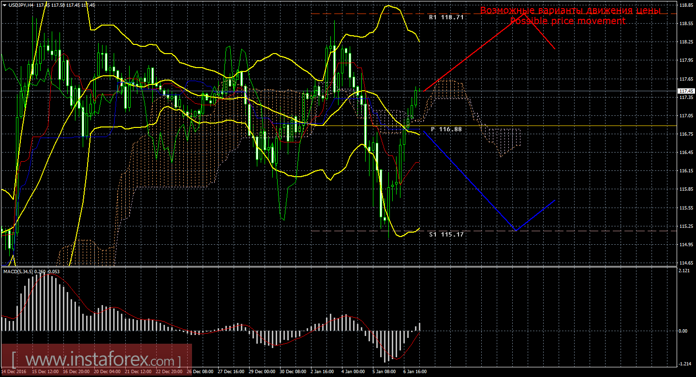The image size is (696, 377).
Task: Select the 'Possible price movement' text annotation
Action: (x=568, y=21)
